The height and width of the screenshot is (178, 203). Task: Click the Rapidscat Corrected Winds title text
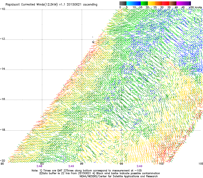51,5
